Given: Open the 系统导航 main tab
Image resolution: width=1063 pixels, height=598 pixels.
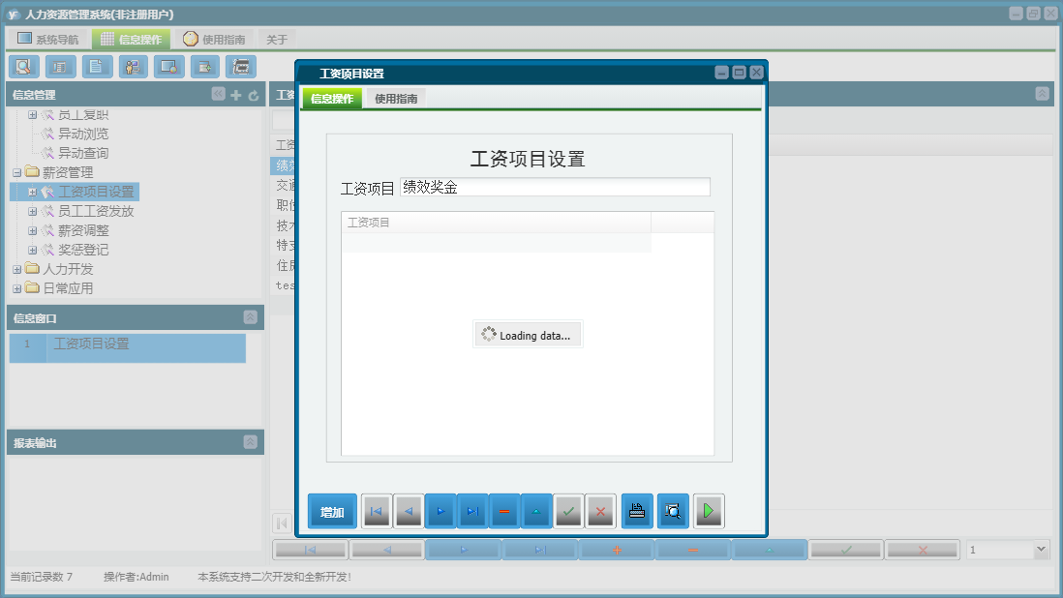Looking at the screenshot, I should pyautogui.click(x=48, y=40).
